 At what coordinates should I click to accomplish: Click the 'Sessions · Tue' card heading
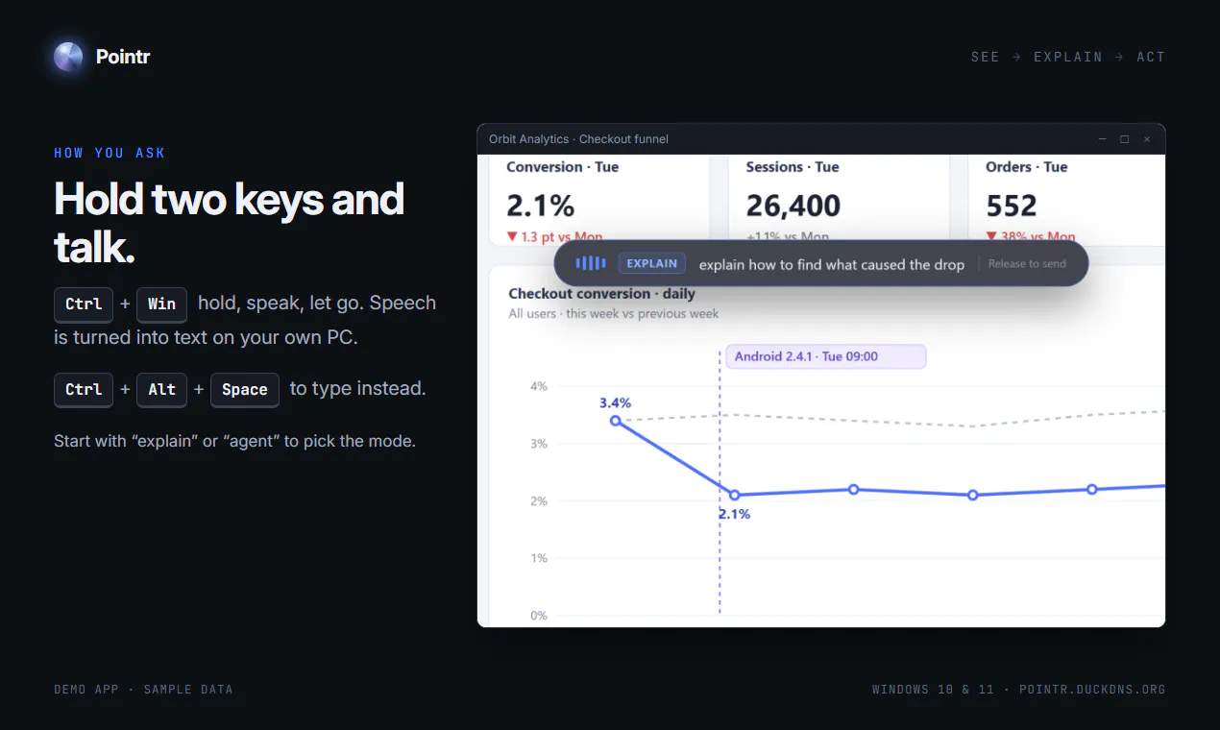pos(793,167)
